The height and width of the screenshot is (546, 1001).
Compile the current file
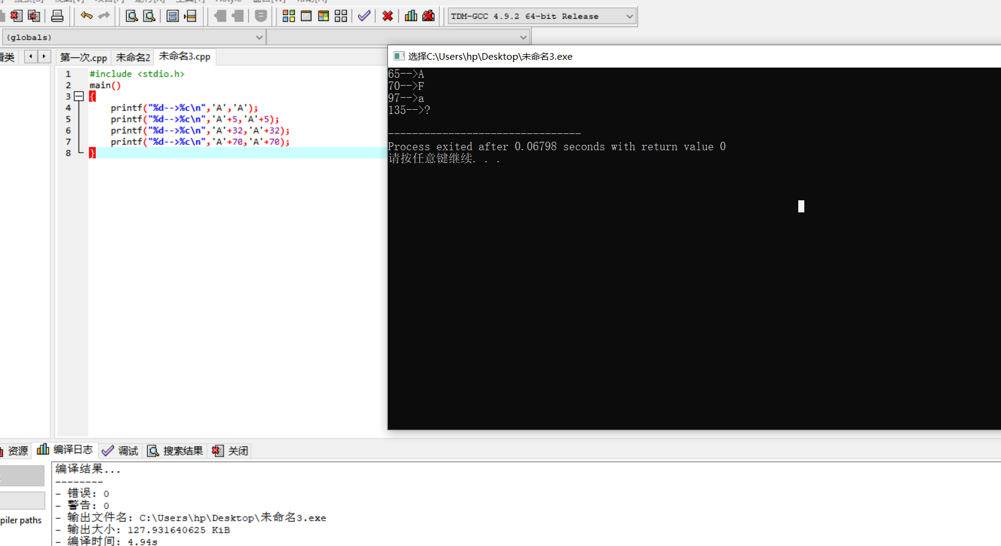[289, 16]
